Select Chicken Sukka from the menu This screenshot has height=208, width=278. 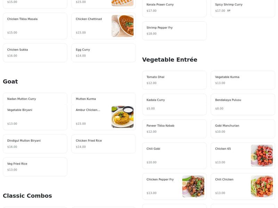point(35,52)
